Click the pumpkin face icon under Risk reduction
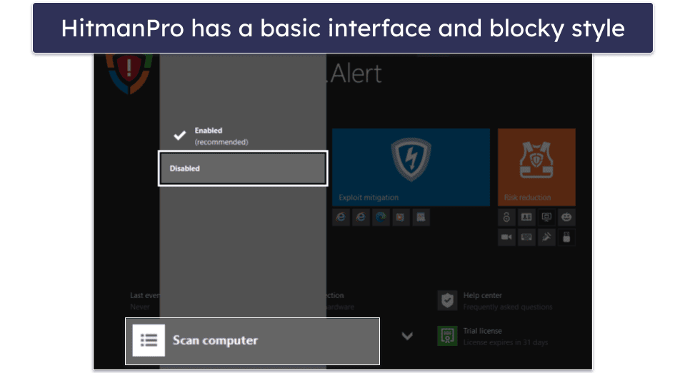This screenshot has width=685, height=373. tap(566, 218)
